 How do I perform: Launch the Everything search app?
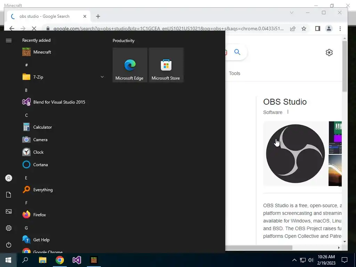tap(64, 190)
